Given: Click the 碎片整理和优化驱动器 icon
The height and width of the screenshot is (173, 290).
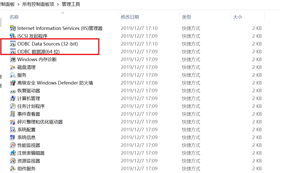Looking at the screenshot, I should click(x=13, y=122).
